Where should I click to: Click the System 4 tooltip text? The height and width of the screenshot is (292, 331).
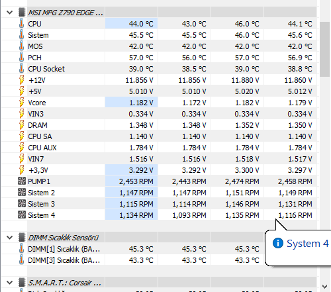click(x=308, y=244)
